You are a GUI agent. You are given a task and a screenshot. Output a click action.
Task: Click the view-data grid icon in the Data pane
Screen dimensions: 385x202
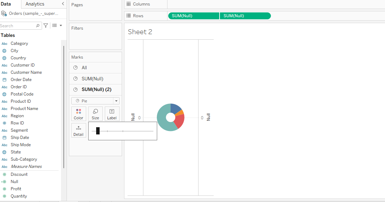coord(54,26)
